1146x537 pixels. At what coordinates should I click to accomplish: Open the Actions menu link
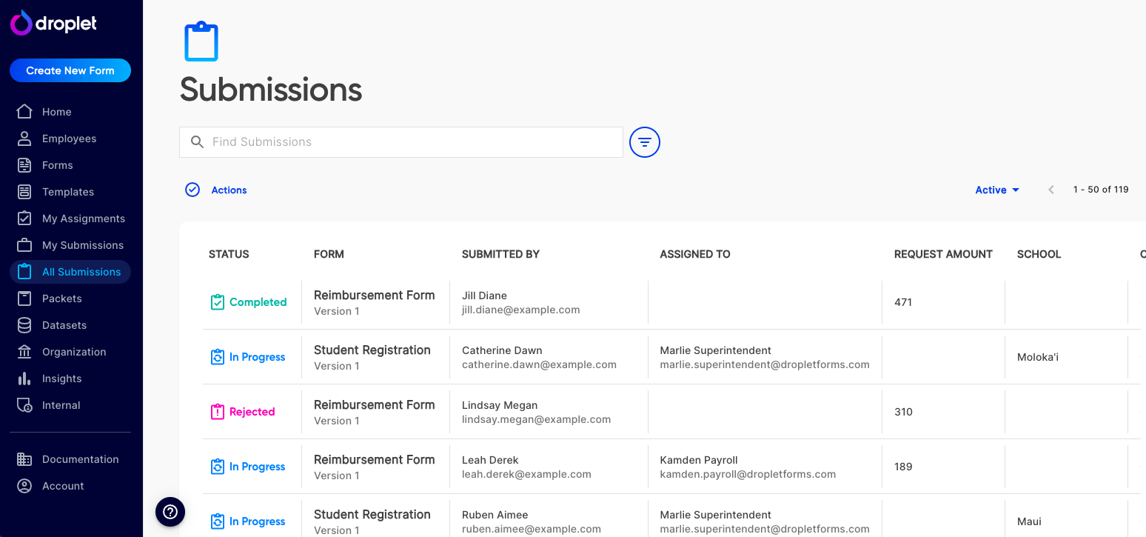click(229, 190)
